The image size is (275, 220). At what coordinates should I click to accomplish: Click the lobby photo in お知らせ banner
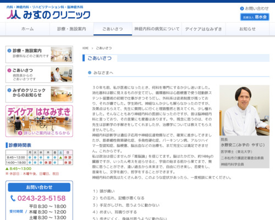coord(61,94)
